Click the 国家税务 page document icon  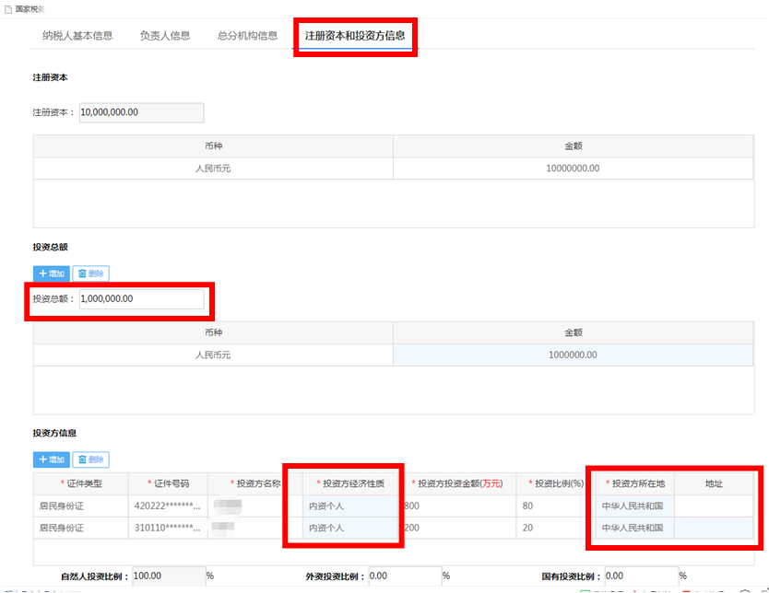[x=8, y=9]
